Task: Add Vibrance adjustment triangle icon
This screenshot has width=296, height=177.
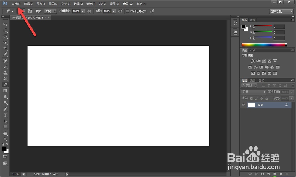Action: click(275, 61)
